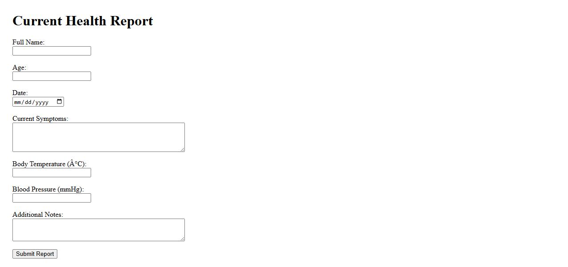
Task: Click the "Full Name:" label
Action: pos(28,42)
